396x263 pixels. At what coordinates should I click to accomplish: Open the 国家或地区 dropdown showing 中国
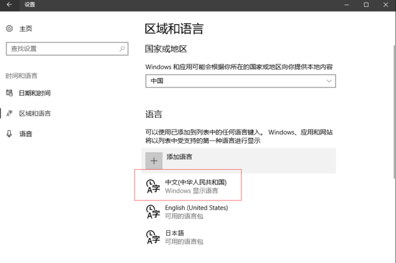tap(240, 81)
